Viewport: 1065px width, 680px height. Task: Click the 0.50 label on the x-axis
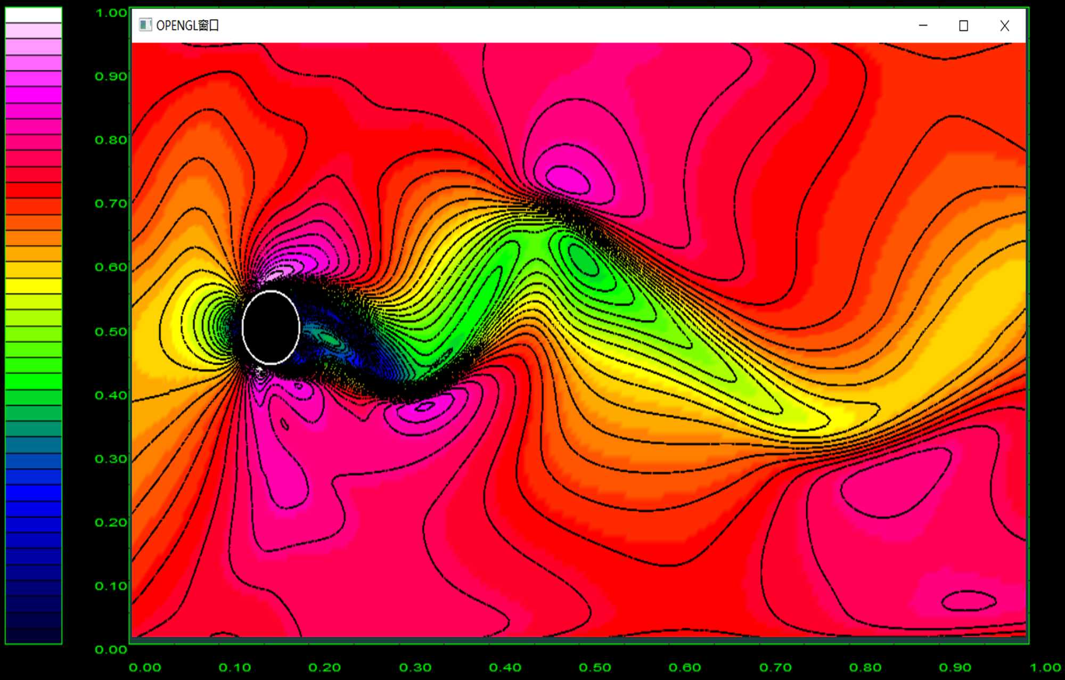tap(595, 667)
